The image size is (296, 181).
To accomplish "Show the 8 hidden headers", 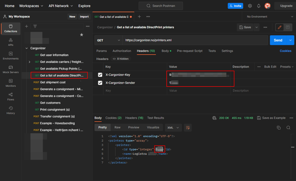I will [x=121, y=59].
